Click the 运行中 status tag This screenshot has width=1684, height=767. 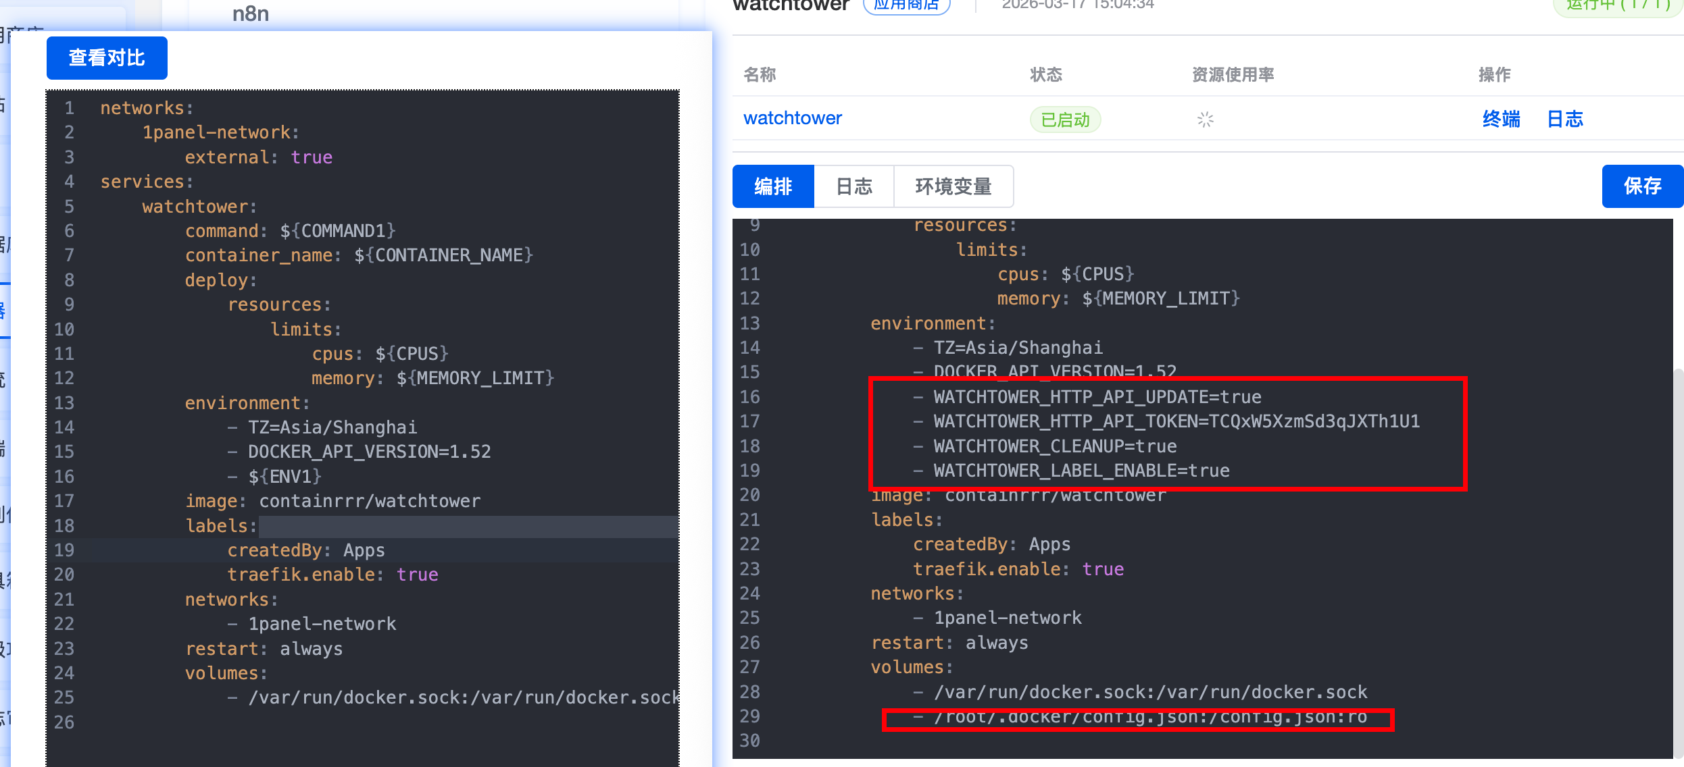[x=1618, y=5]
